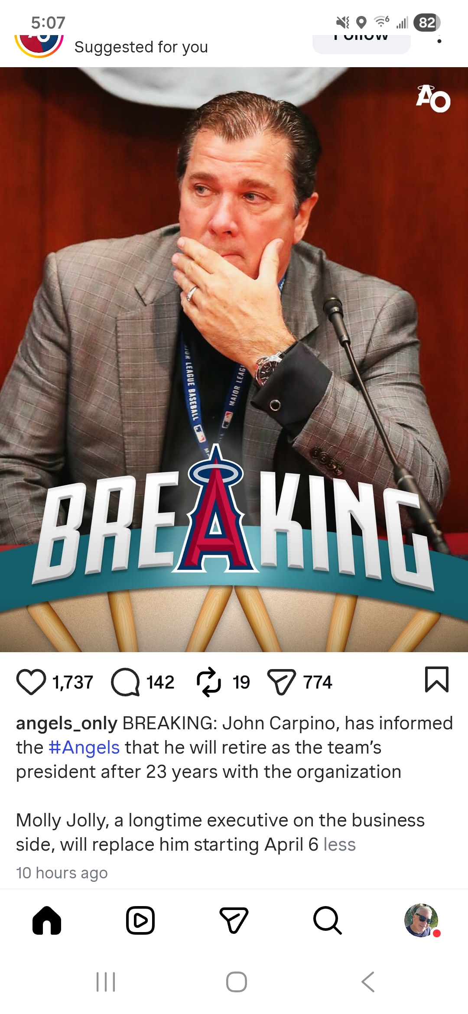This screenshot has height=1014, width=468.
Task: Tap the angels_only profile picture at top
Action: 39,45
